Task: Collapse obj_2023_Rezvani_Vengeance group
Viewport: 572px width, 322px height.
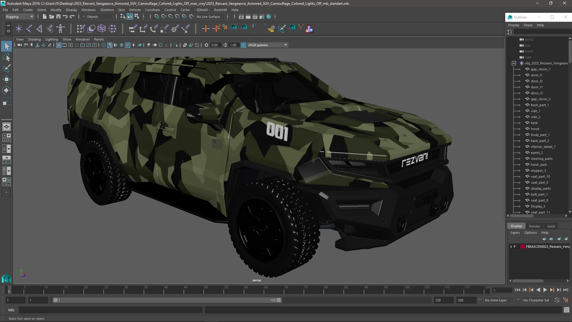Action: click(x=514, y=63)
